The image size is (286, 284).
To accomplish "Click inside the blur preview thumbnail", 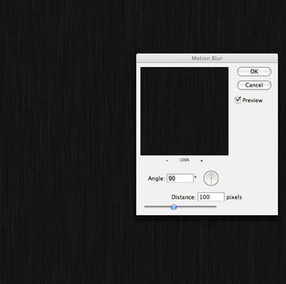I will pyautogui.click(x=184, y=111).
